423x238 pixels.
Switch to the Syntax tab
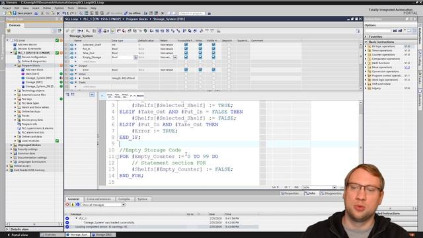[x=143, y=199]
